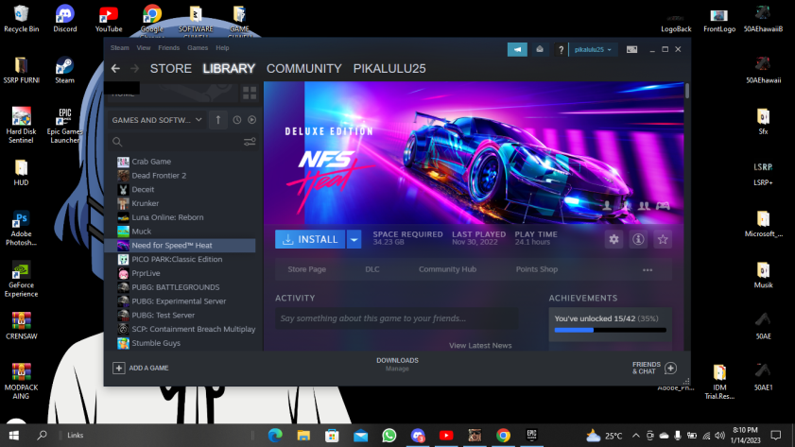Viewport: 795px width, 447px height.
Task: Open the Downloads Manage section
Action: pos(397,365)
